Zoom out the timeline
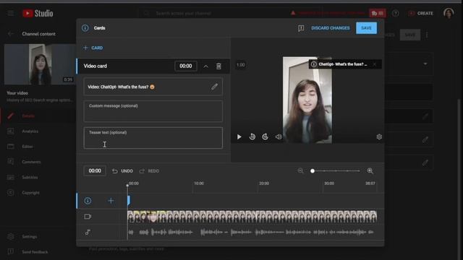Screen dimensions: 463x260 300,171
